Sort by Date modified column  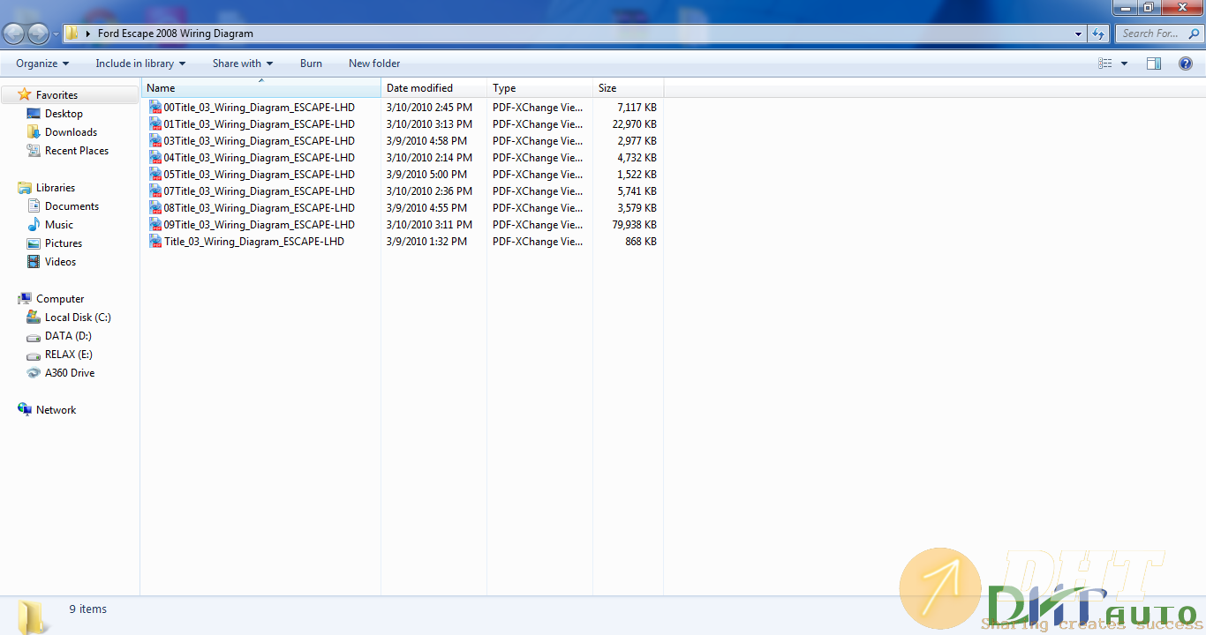pyautogui.click(x=433, y=88)
